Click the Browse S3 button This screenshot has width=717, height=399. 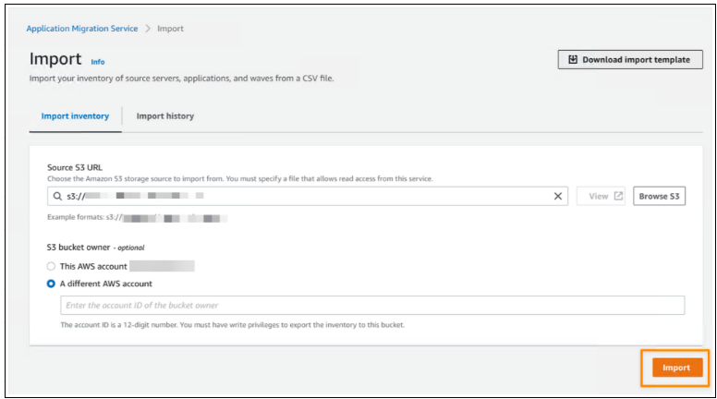point(659,196)
